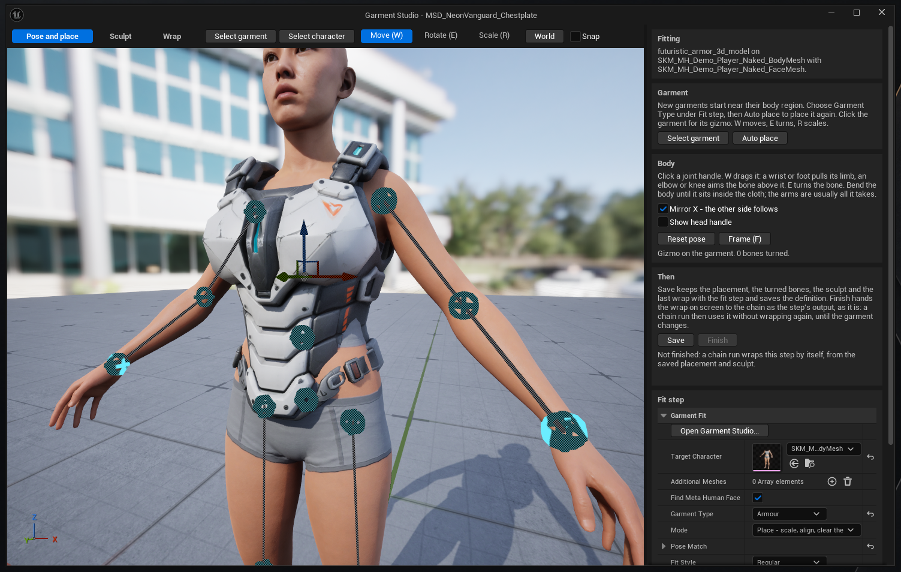
Task: Click Select character in the toolbar
Action: pos(317,37)
